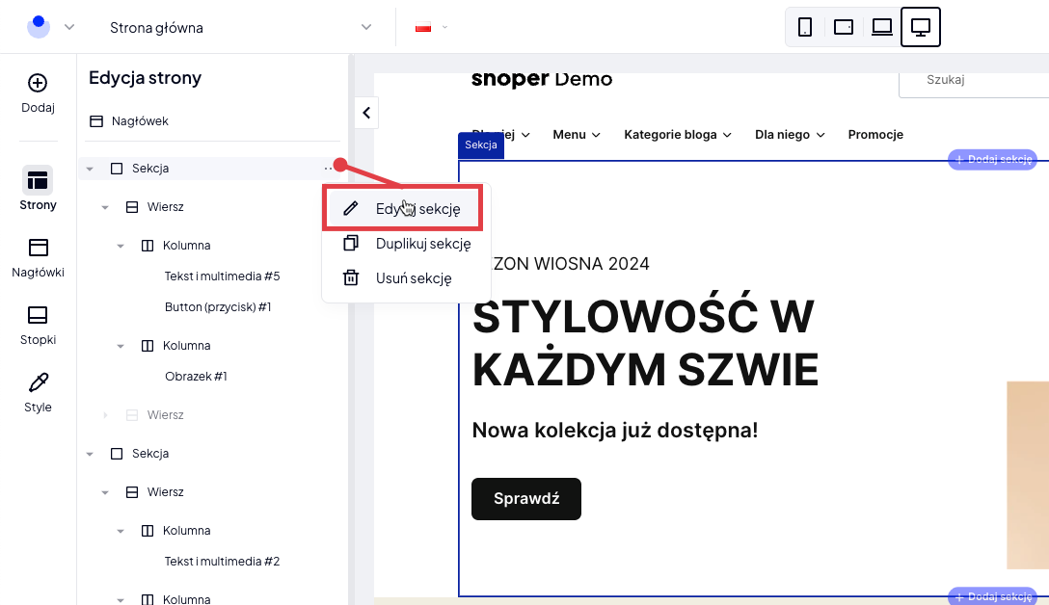Open the Polish flag language dropdown
This screenshot has width=1049, height=605.
tap(431, 27)
